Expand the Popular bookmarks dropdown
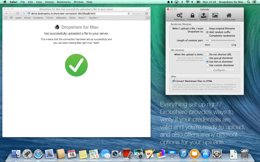Image resolution: width=260 pixels, height=162 pixels. pos(94,18)
